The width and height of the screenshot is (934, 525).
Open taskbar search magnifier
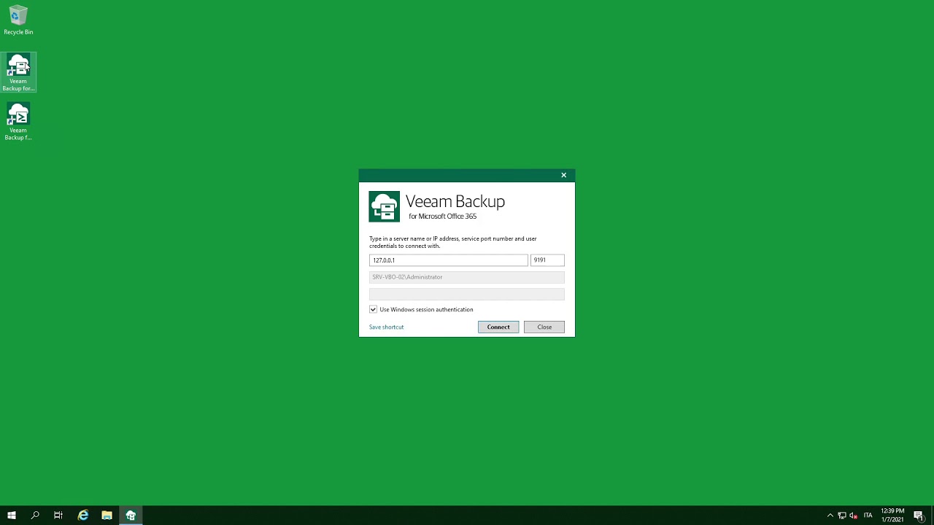tap(35, 516)
